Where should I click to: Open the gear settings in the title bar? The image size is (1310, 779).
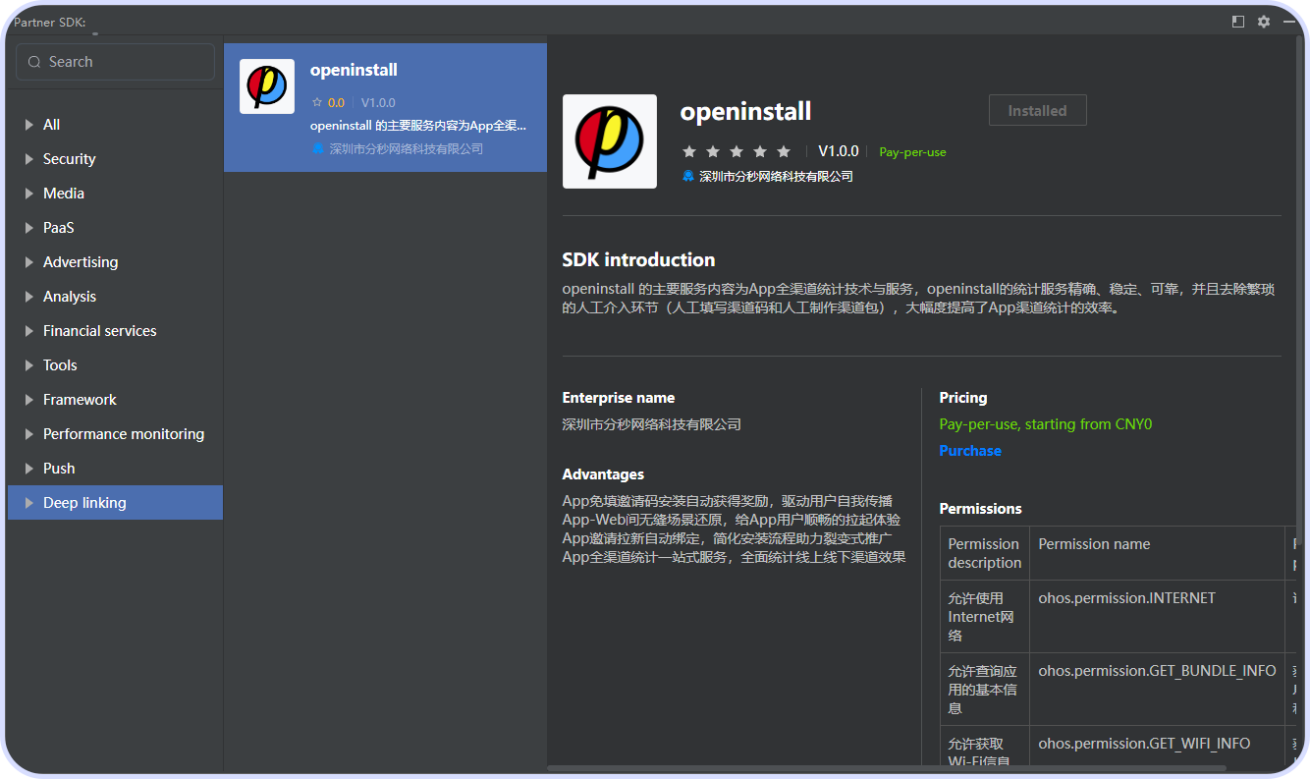coord(1264,22)
